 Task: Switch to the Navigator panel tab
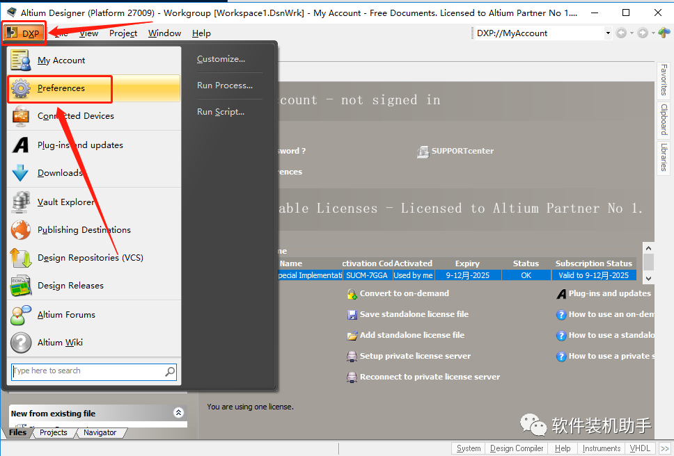coord(100,433)
